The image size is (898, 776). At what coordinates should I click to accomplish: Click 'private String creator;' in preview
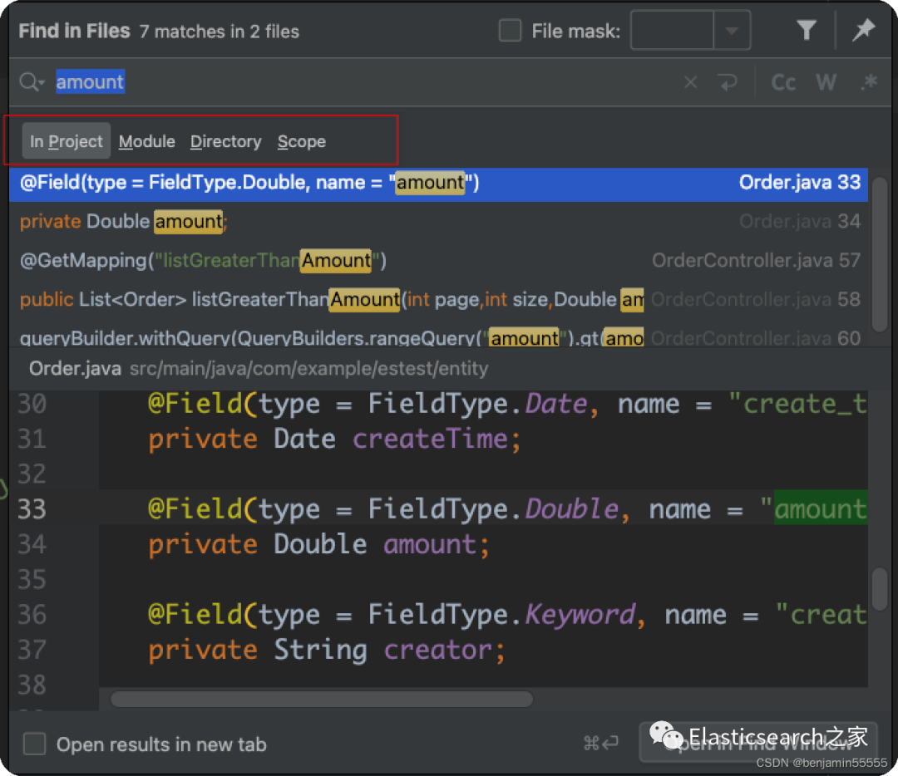(x=327, y=650)
